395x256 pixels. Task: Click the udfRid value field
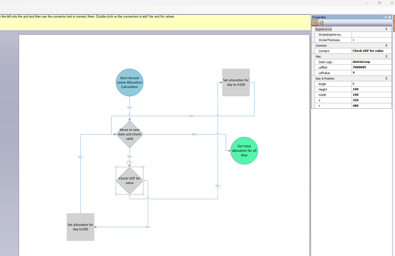[x=371, y=67]
